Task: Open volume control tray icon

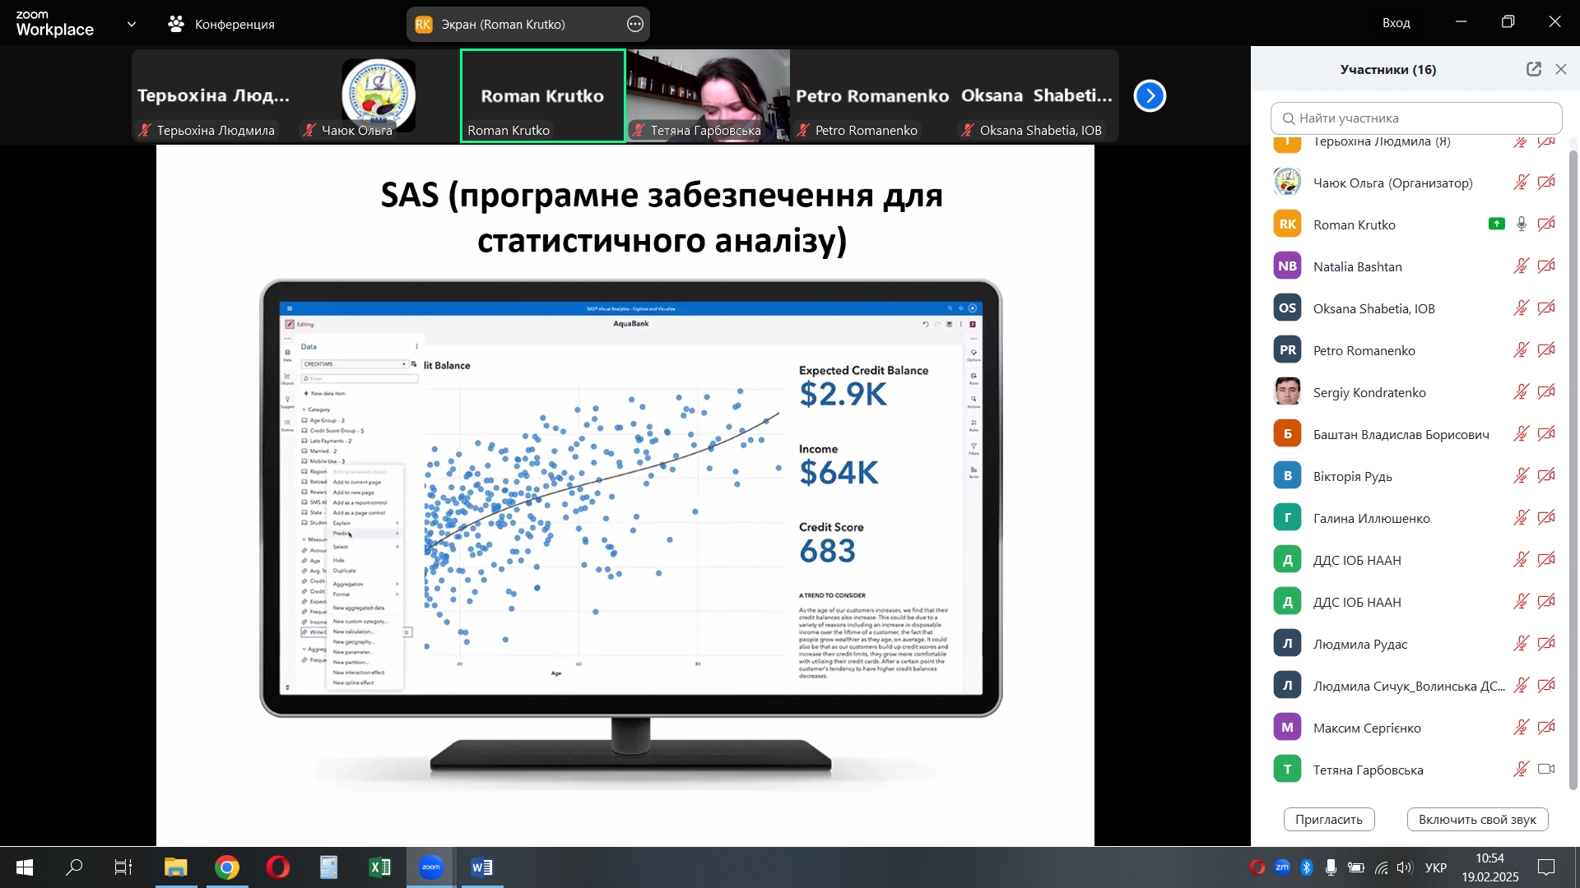Action: click(1405, 867)
